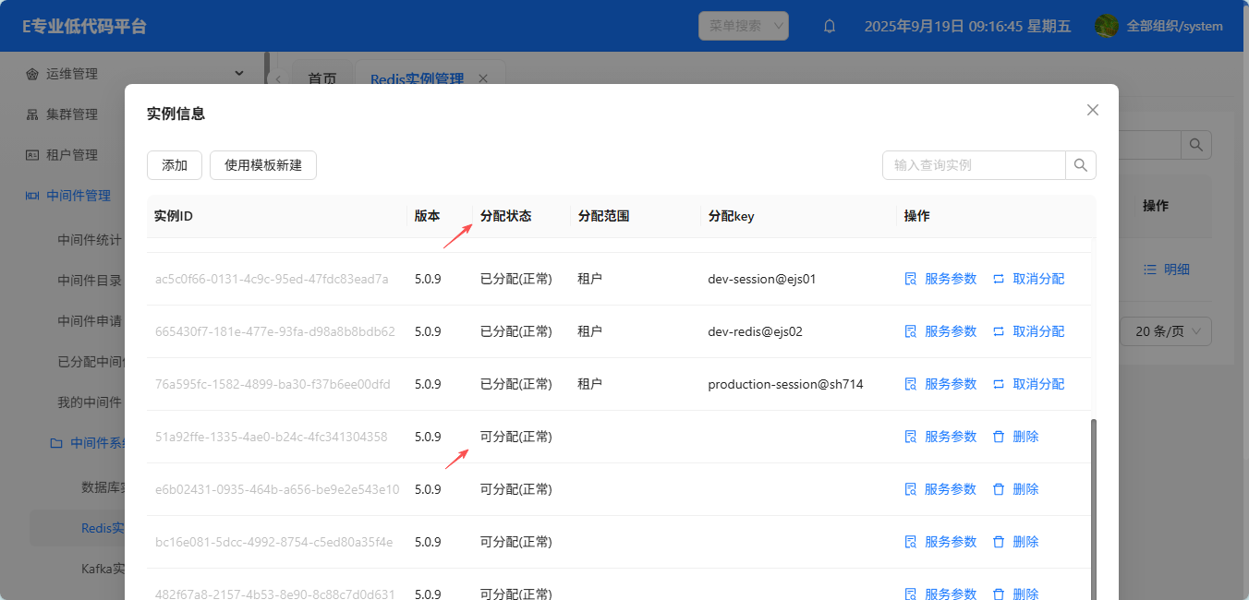1249x600 pixels.
Task: Open the 菜单搜索 dropdown
Action: pyautogui.click(x=743, y=26)
